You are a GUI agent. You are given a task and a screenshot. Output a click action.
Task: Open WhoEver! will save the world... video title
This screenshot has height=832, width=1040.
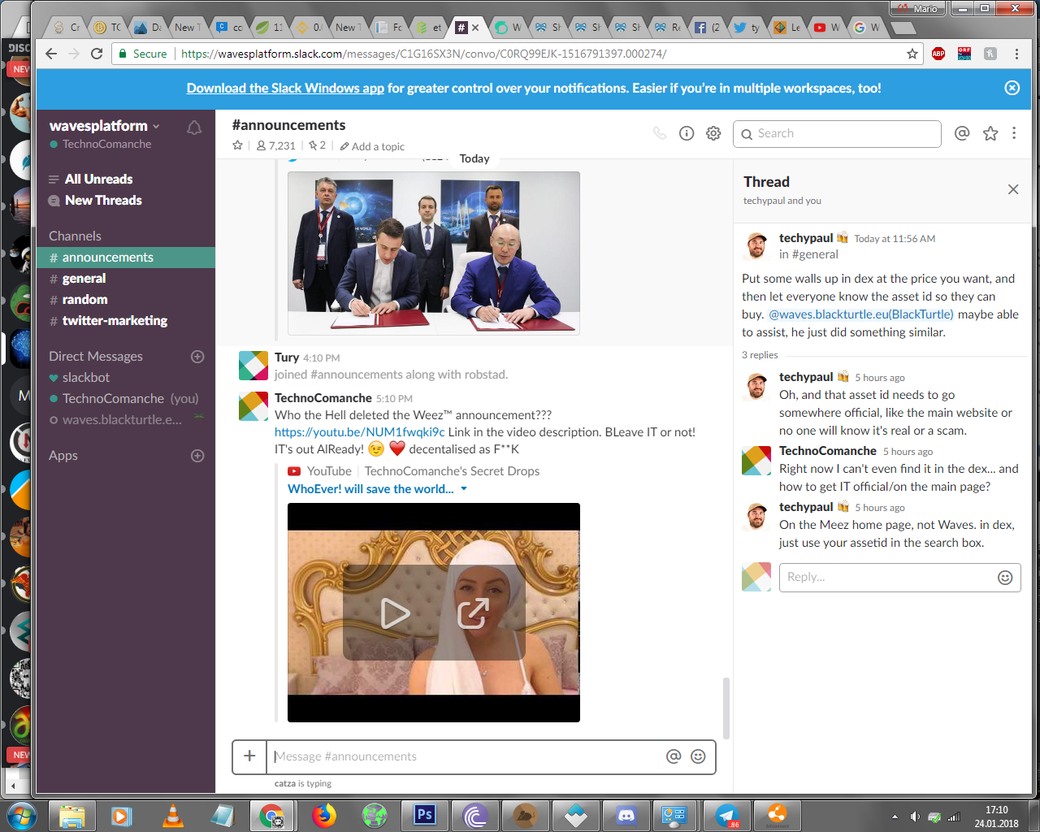click(370, 489)
